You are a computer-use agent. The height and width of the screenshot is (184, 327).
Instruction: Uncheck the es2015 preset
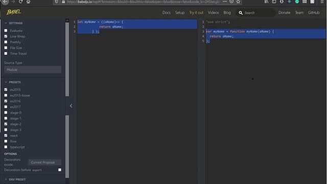[x=6, y=90]
